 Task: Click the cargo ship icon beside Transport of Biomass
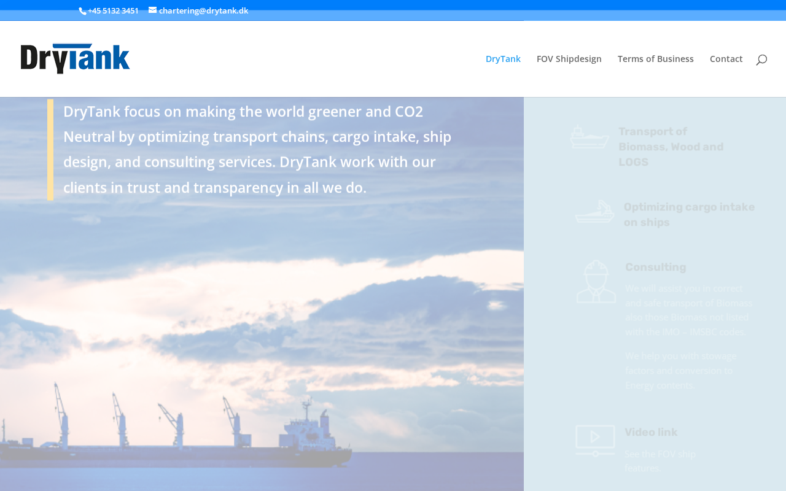pyautogui.click(x=589, y=136)
